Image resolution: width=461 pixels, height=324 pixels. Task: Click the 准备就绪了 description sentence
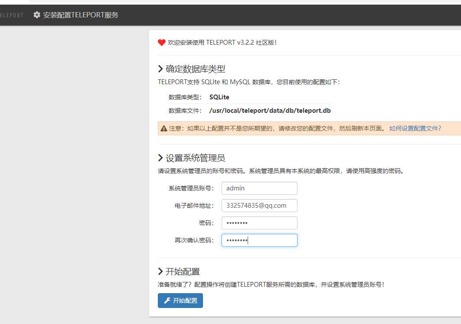pyautogui.click(x=271, y=285)
